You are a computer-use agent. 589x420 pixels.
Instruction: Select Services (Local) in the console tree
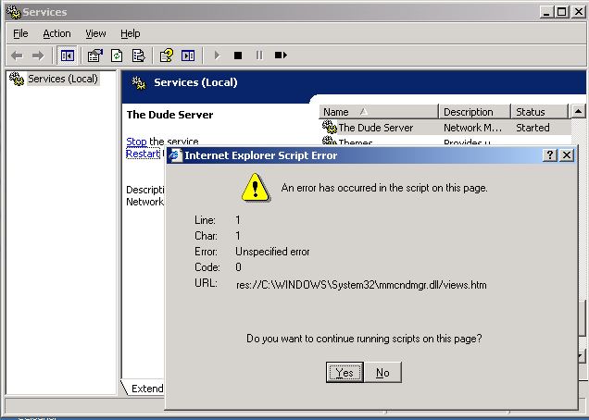(63, 79)
